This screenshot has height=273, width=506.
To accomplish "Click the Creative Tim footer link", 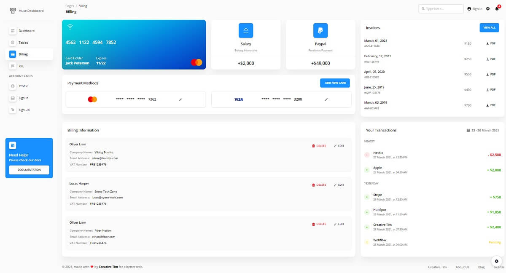I will pyautogui.click(x=437, y=267).
